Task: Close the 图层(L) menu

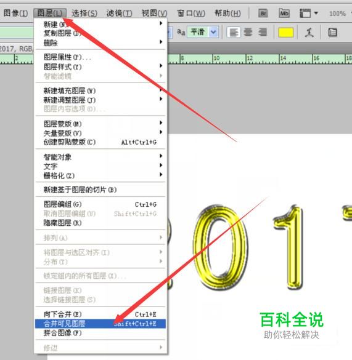Action: point(50,13)
